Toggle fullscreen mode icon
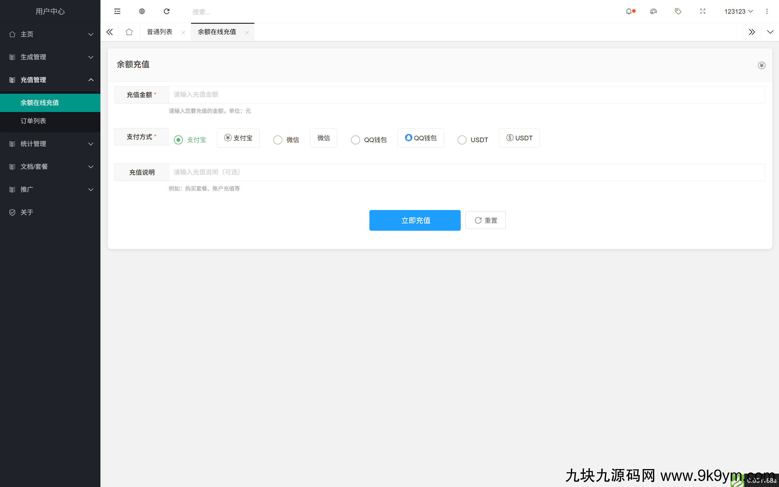The width and height of the screenshot is (779, 487). coord(703,12)
